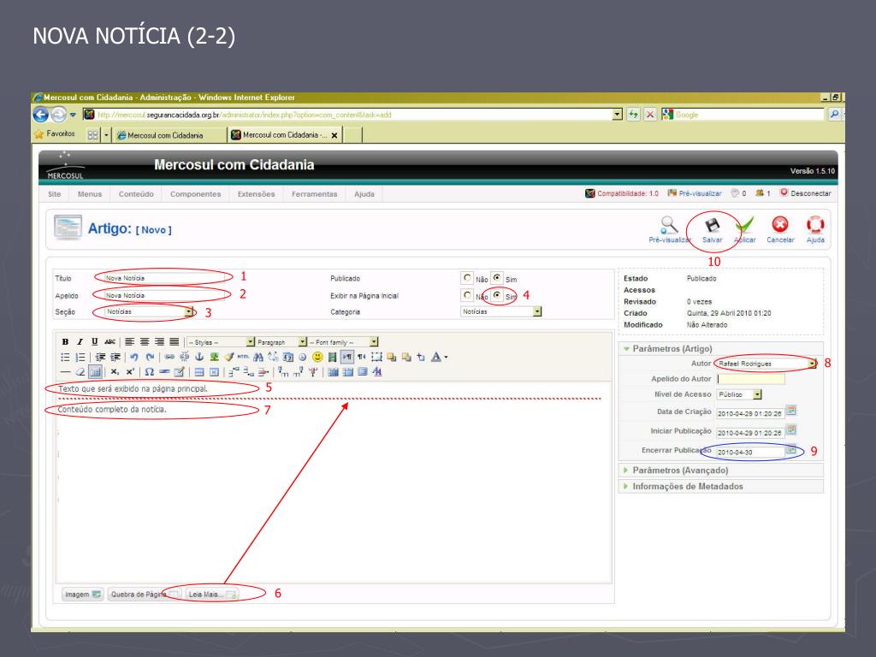Image resolution: width=876 pixels, height=657 pixels.
Task: Redo the last edit
Action: tap(150, 357)
